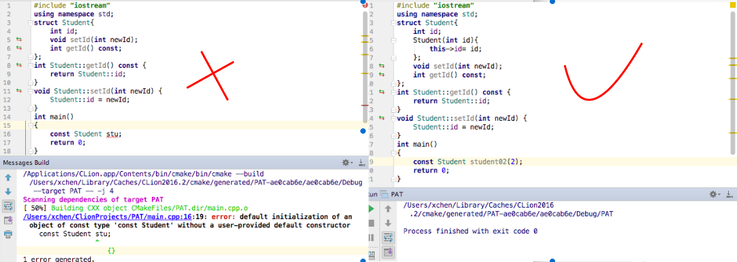Jump to next message in Messages Build

8,191
